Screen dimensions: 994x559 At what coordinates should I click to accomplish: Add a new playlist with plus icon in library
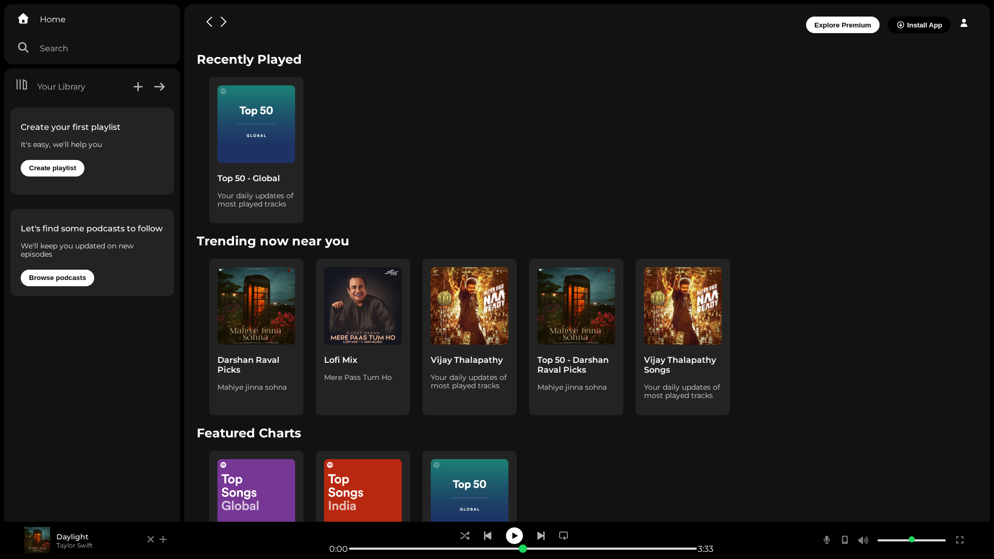138,87
